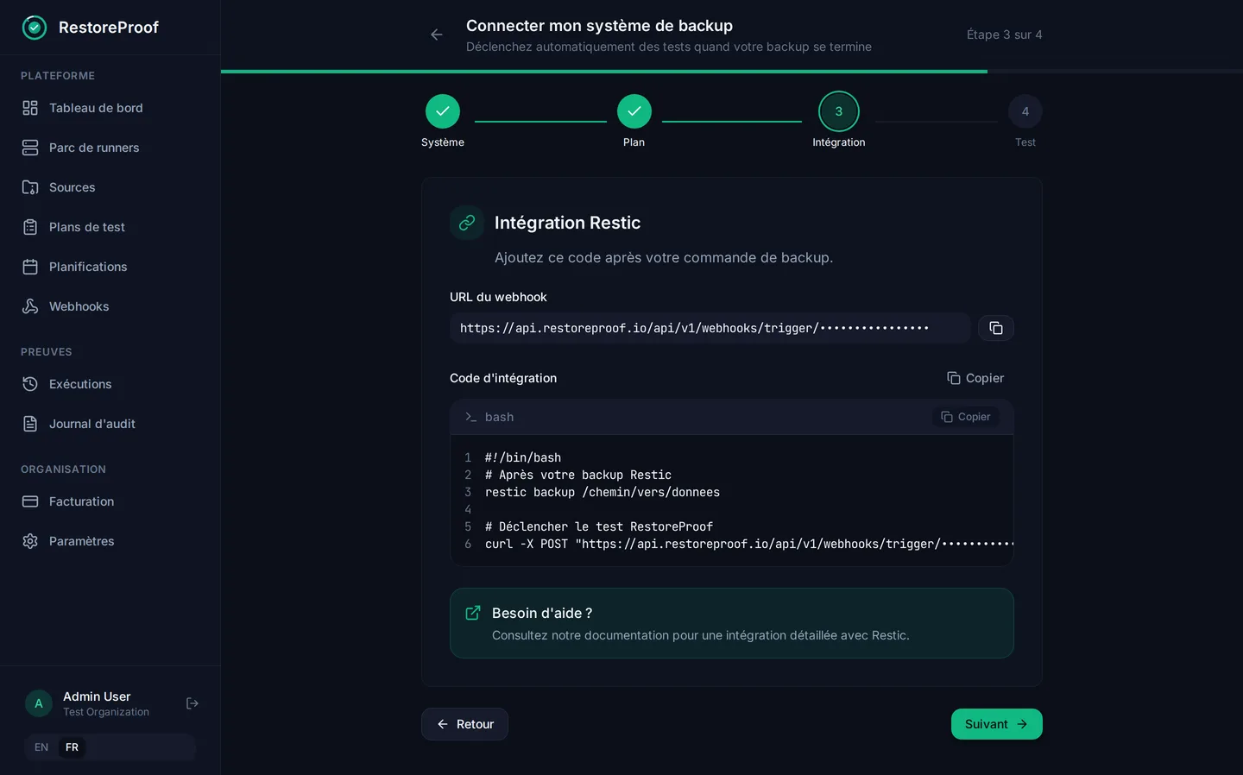
Task: Open Facturation page
Action: pyautogui.click(x=110, y=501)
